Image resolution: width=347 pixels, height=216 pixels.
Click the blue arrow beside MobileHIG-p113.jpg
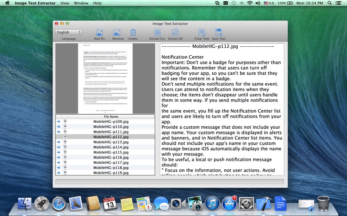click(59, 142)
